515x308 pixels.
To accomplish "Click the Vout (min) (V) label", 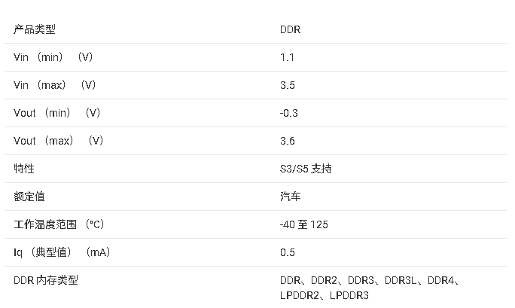I will (56, 113).
